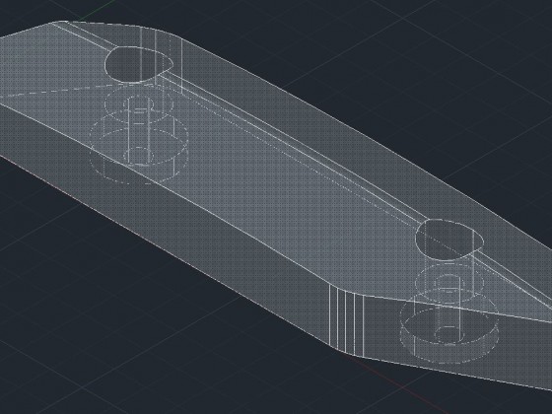The image size is (552, 414).
Task: Select the left teardrop hole on top face
Action: coord(139,65)
